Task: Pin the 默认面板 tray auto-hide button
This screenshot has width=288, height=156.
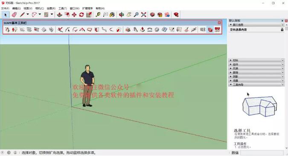Action: click(282, 21)
